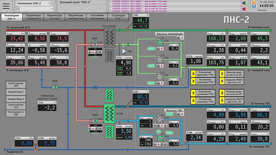The width and height of the screenshot is (276, 155).
Task: Click the operator user avatar icon
Action: 254,4
